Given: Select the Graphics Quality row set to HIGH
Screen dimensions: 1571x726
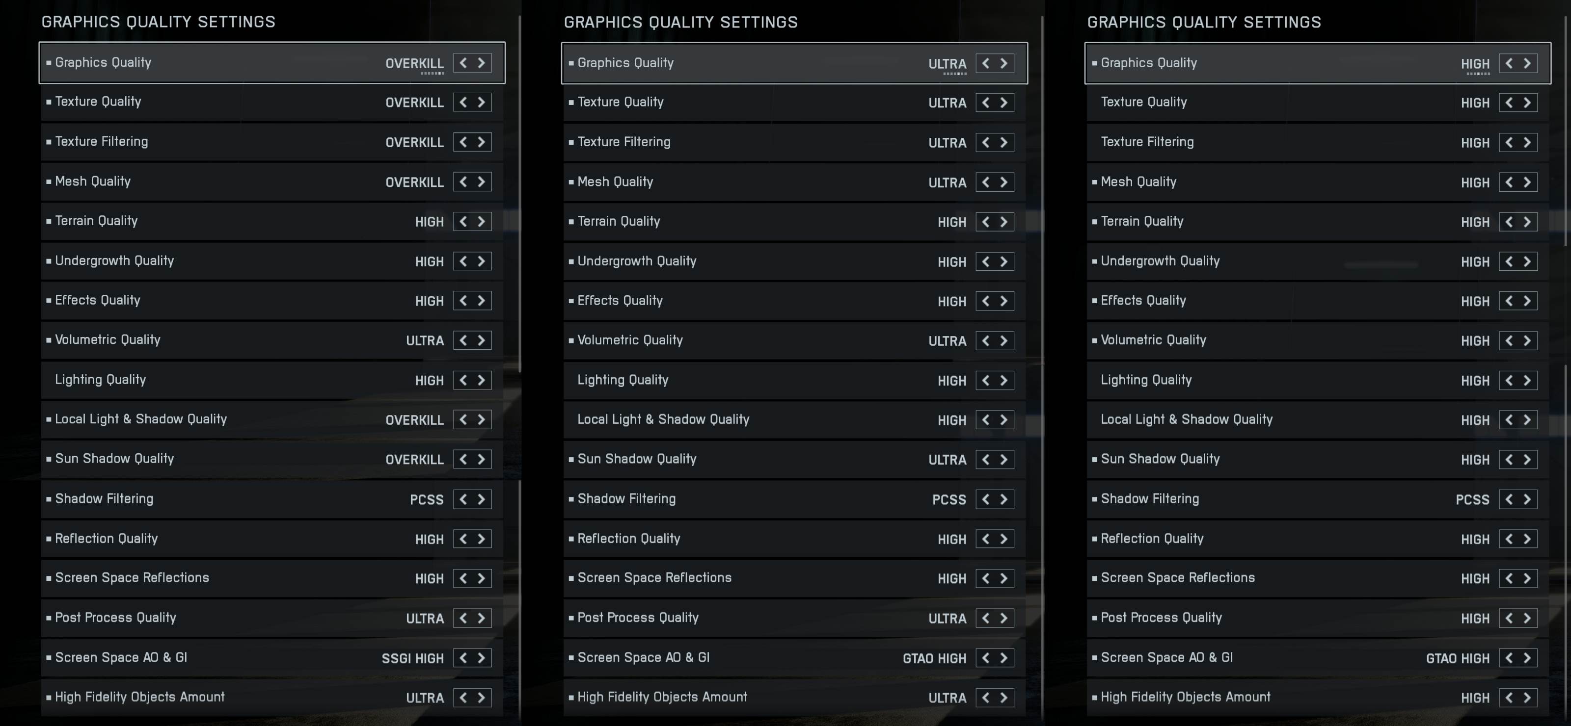Looking at the screenshot, I should pyautogui.click(x=1281, y=63).
